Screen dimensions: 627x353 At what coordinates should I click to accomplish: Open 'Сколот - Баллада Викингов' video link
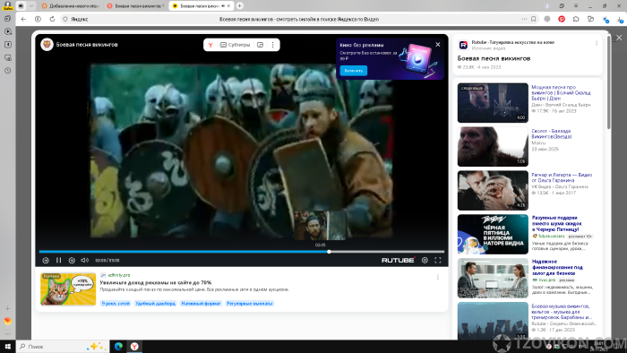[x=552, y=133]
